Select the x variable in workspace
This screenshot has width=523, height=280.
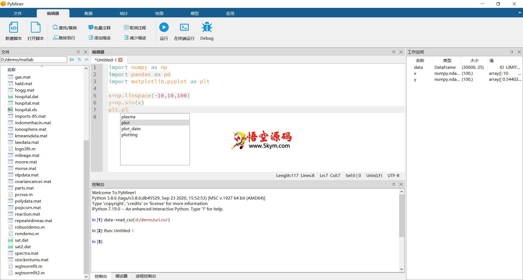pos(464,73)
